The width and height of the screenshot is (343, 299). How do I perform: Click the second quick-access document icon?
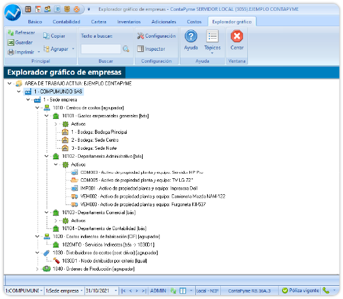(x=38, y=9)
